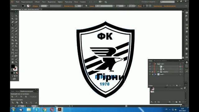Open stroke color dropdown in control bar

pos(30,6)
